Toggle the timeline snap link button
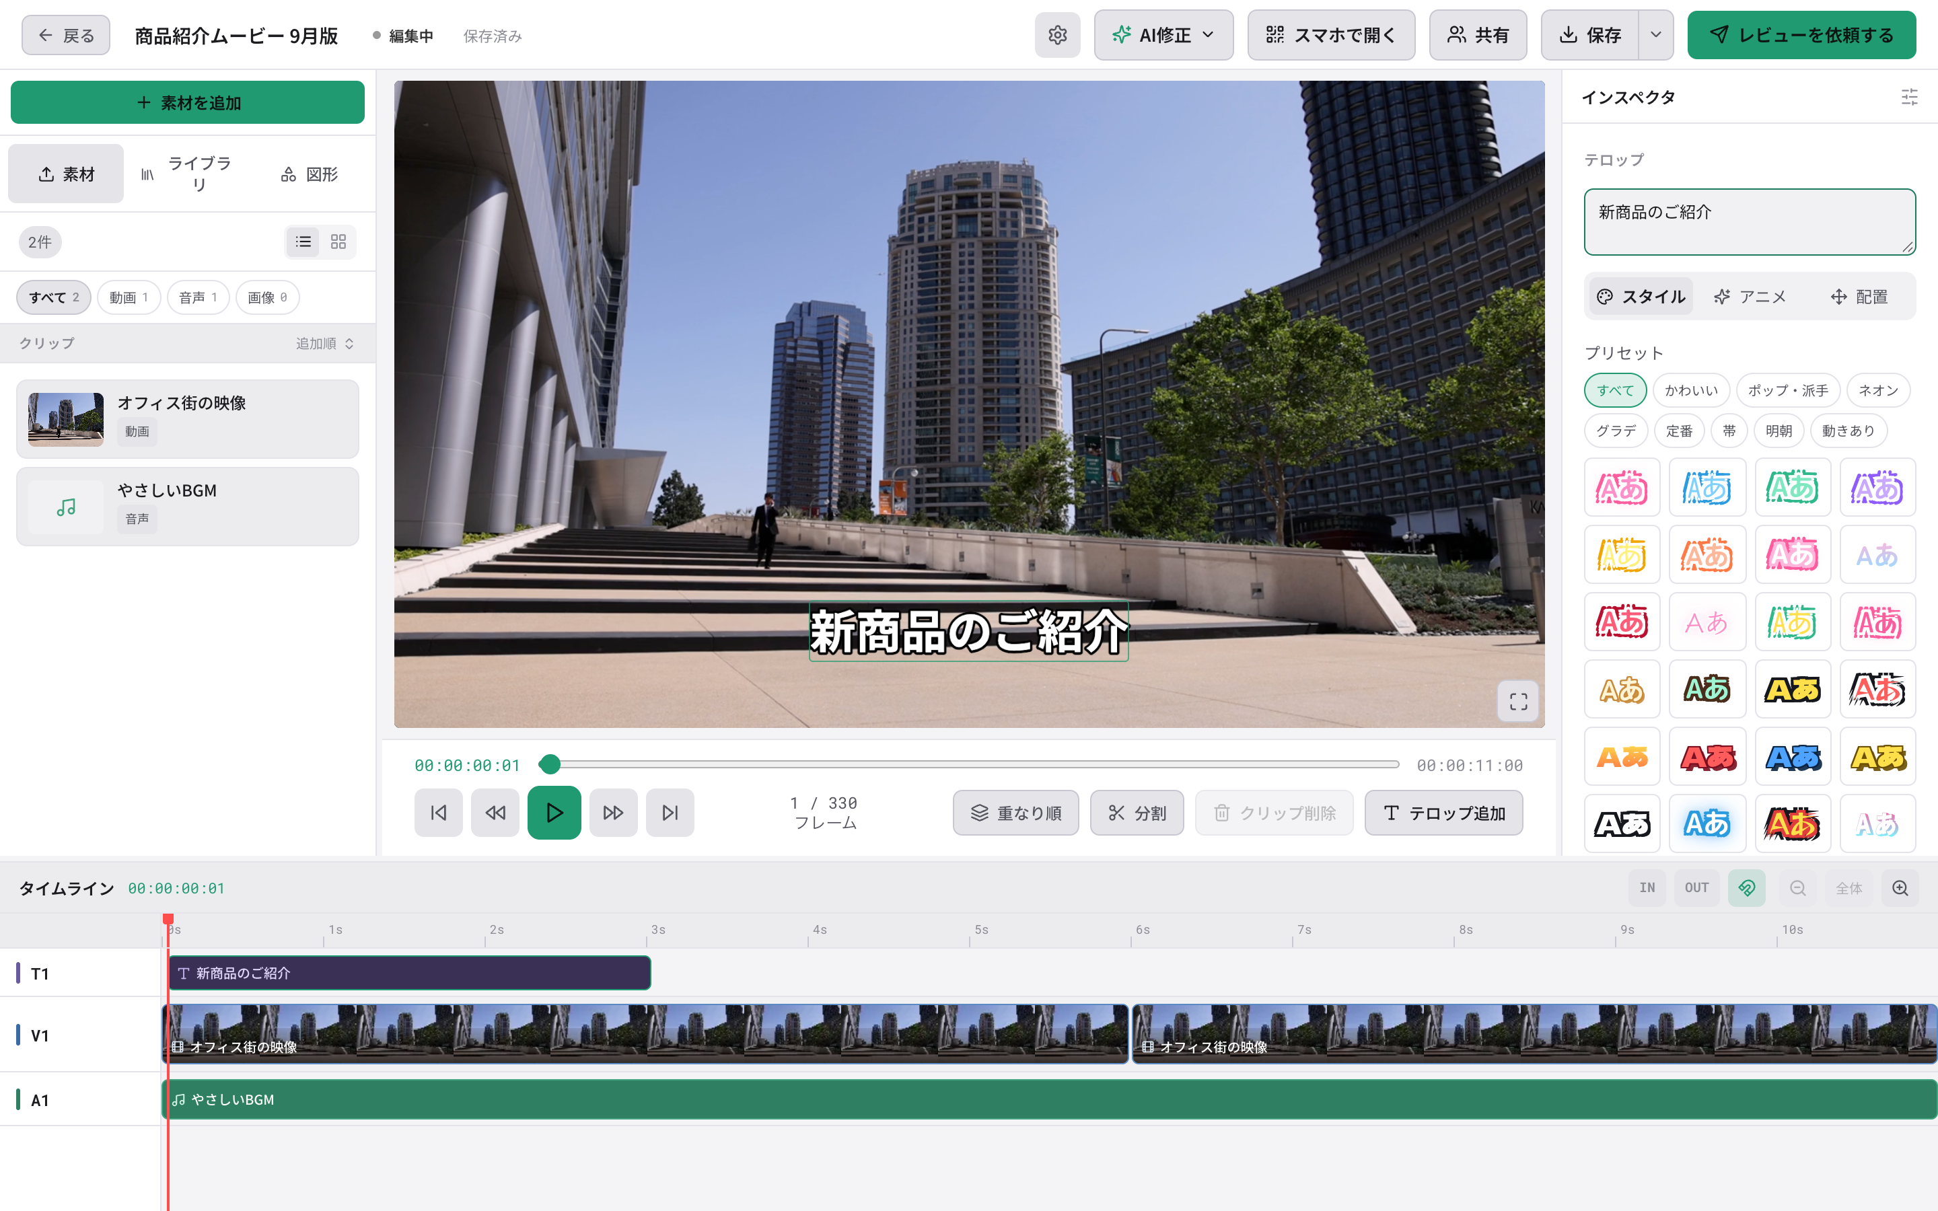 1747,887
